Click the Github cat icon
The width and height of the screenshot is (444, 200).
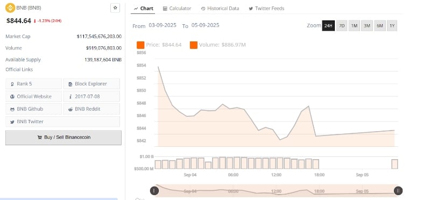12,109
